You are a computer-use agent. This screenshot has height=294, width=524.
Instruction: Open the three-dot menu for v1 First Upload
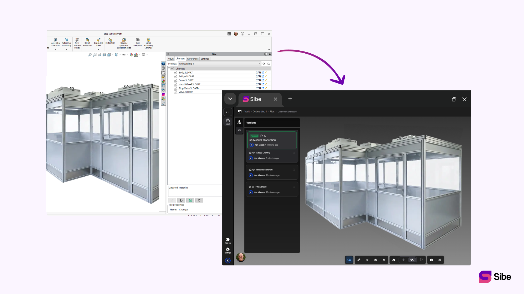[294, 187]
